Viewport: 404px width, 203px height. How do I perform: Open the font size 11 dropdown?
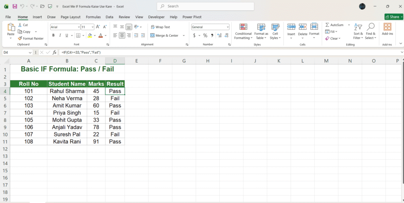click(92, 27)
